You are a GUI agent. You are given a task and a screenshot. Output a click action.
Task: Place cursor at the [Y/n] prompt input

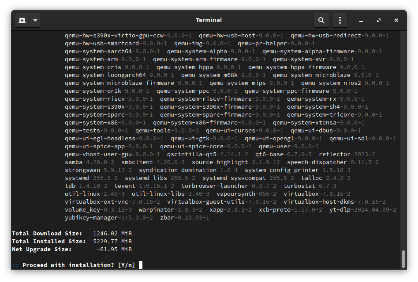click(x=141, y=265)
